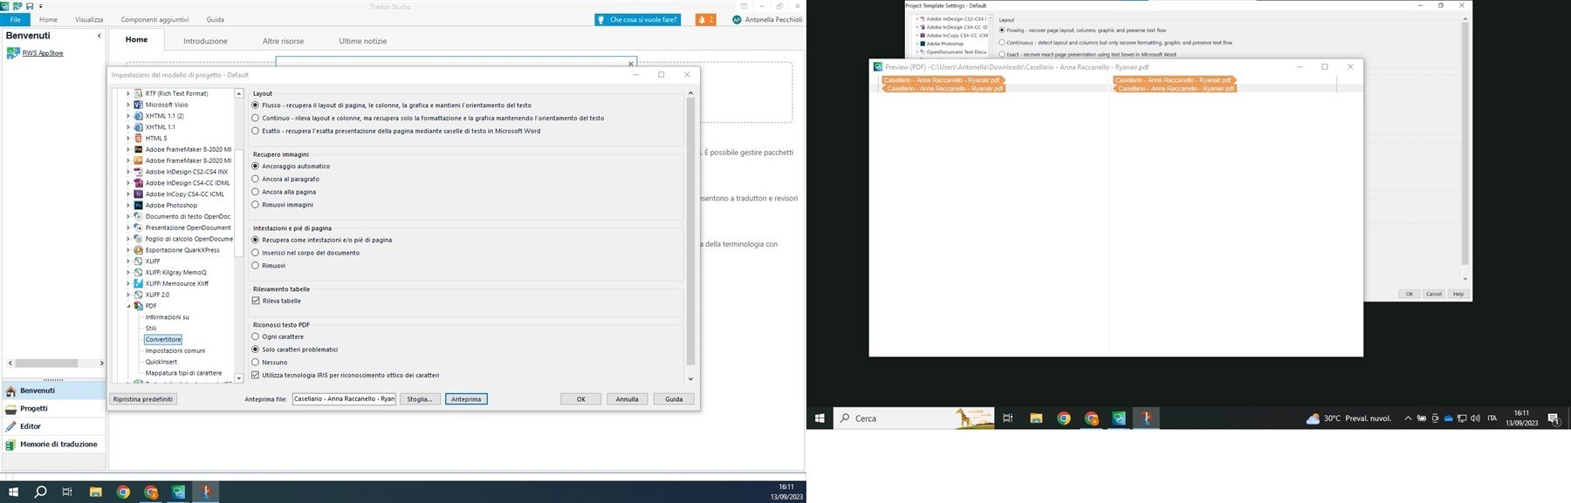Expand the XHTML 1.1 (2) tree node
The width and height of the screenshot is (1571, 503).
(128, 116)
